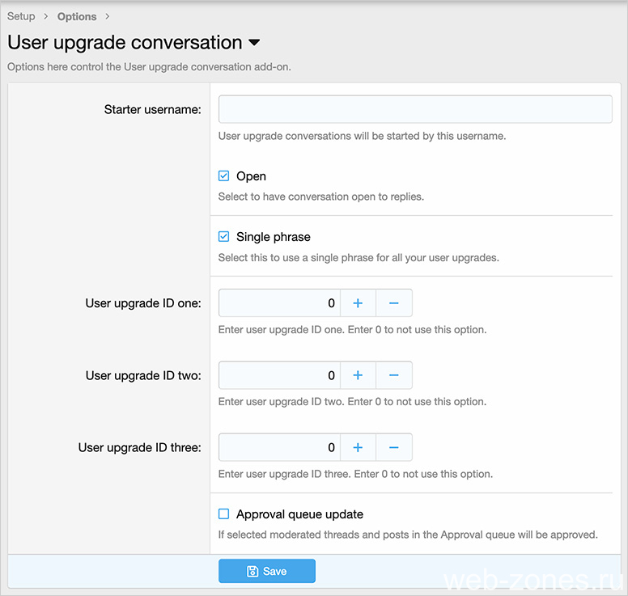Uncheck the Open checkbox
Screen dimensions: 628x596
click(x=224, y=176)
